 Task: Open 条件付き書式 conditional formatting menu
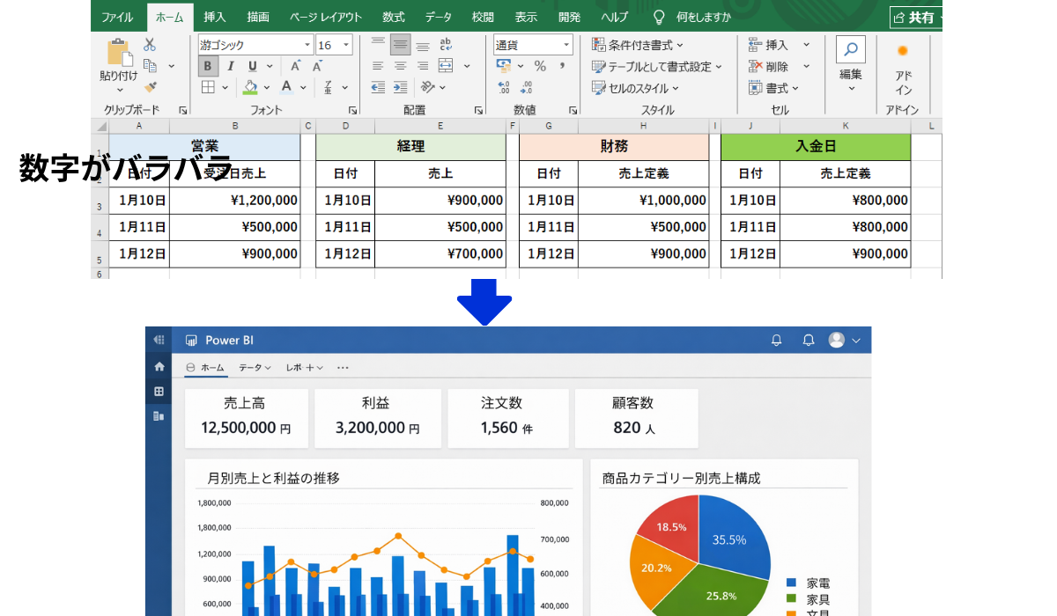(638, 45)
